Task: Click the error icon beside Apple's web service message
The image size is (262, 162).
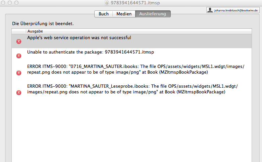Action: click(19, 42)
